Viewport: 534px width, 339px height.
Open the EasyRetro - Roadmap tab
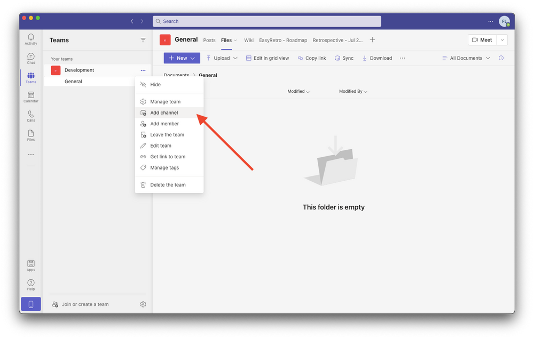(x=283, y=40)
